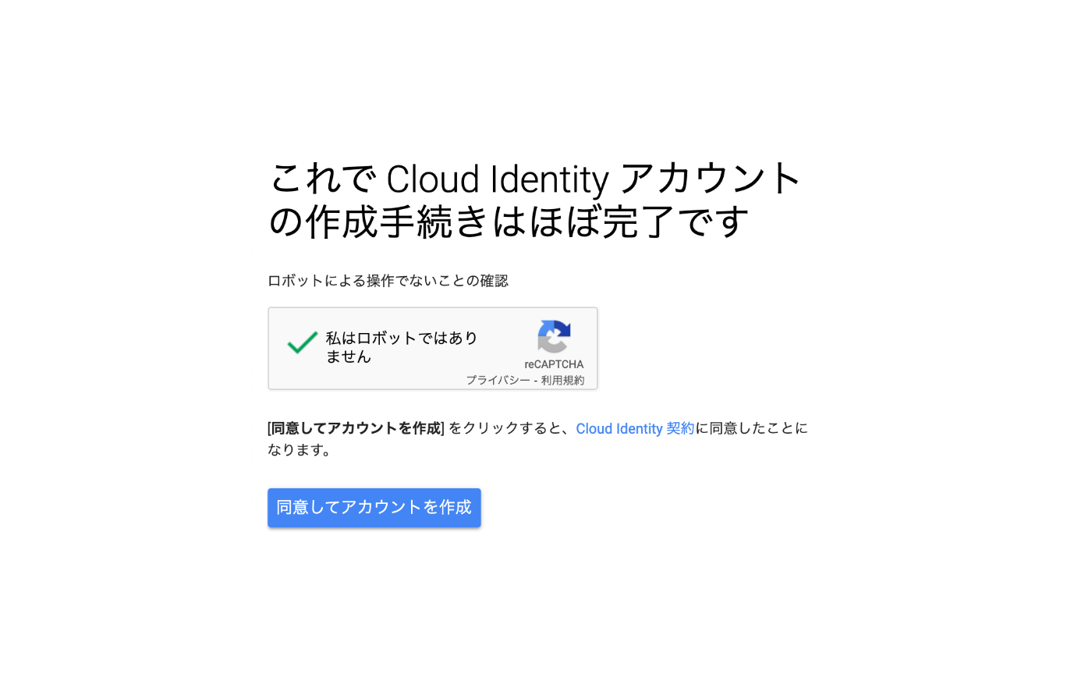
Task: Click the 私はロボットではありません label text
Action: coord(402,347)
